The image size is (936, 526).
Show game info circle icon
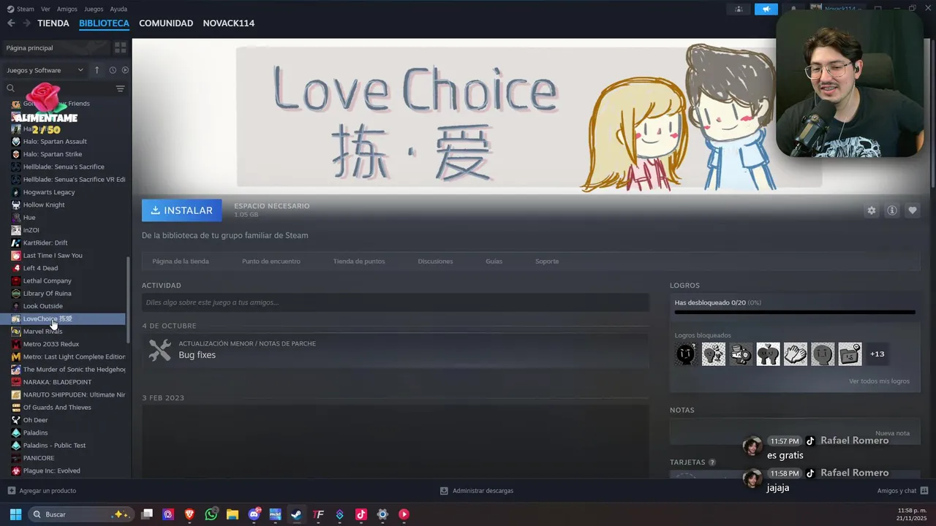point(892,210)
